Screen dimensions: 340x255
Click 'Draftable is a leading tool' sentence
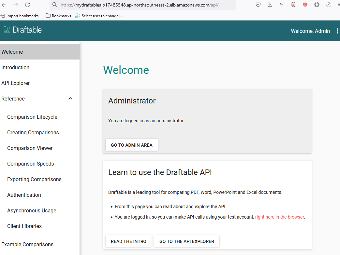195,192
